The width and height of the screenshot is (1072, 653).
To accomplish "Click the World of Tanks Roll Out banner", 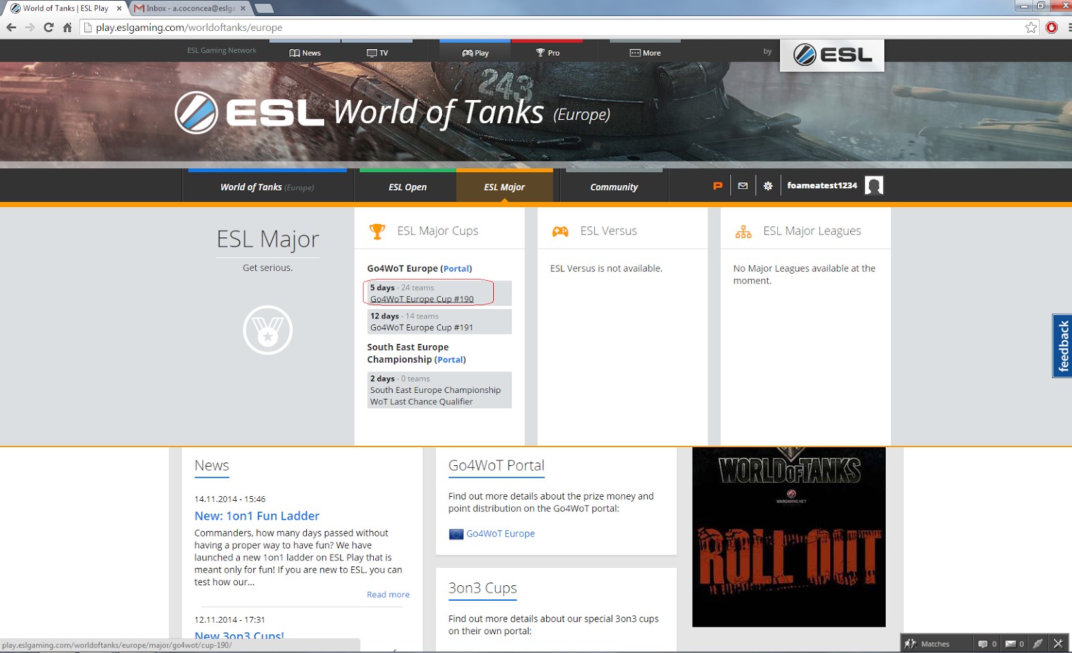I will pyautogui.click(x=789, y=537).
